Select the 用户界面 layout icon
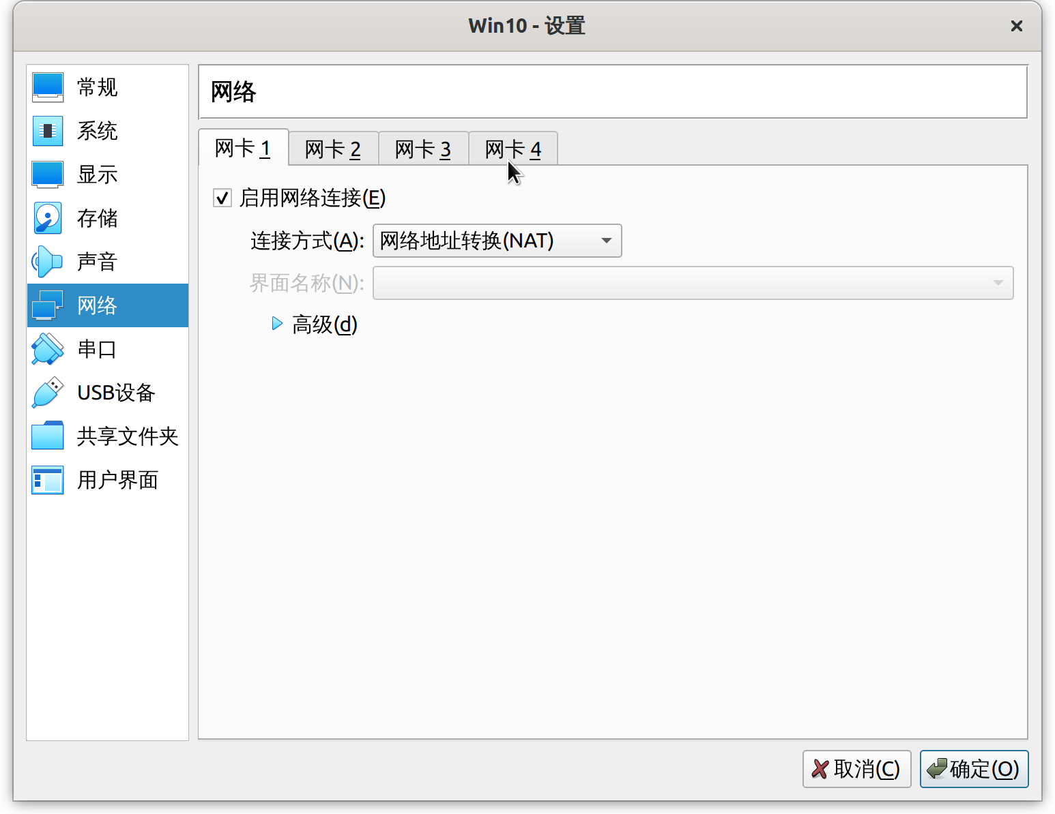Screen dimensions: 1055x814 click(x=48, y=480)
